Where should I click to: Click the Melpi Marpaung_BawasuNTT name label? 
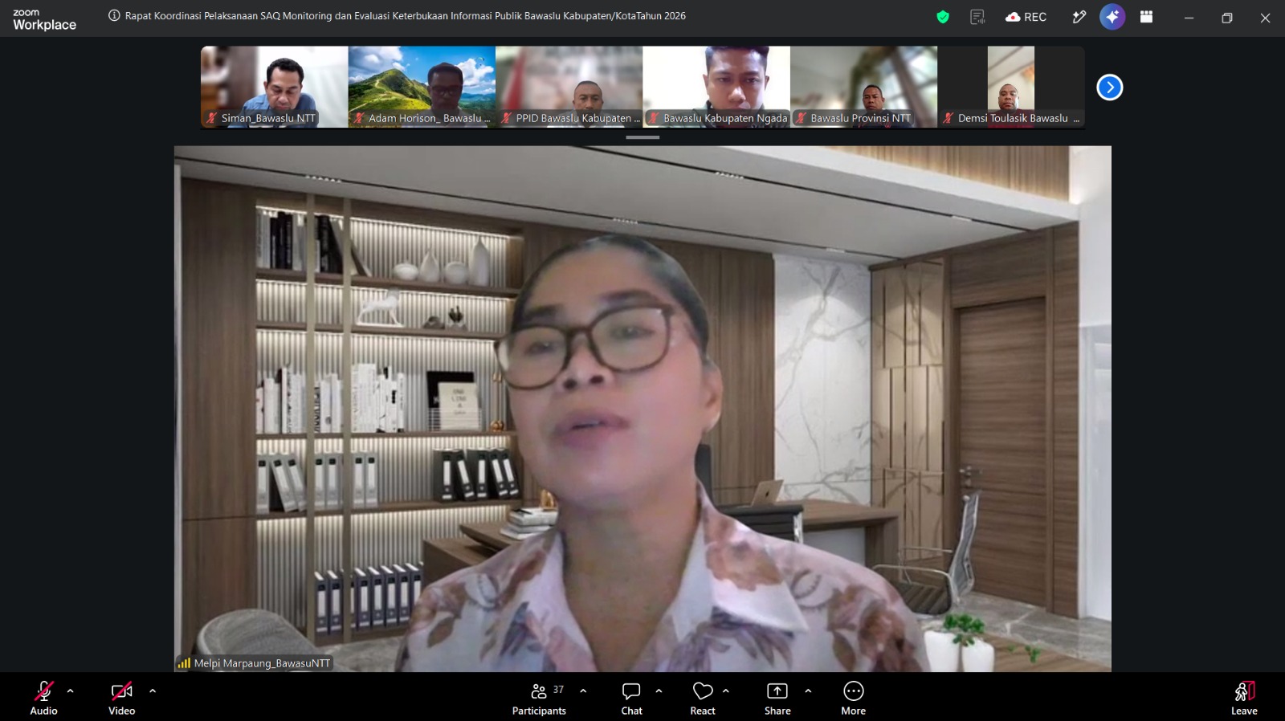(262, 663)
